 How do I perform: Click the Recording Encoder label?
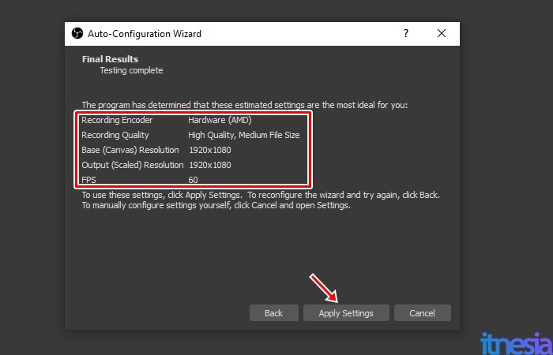(117, 120)
